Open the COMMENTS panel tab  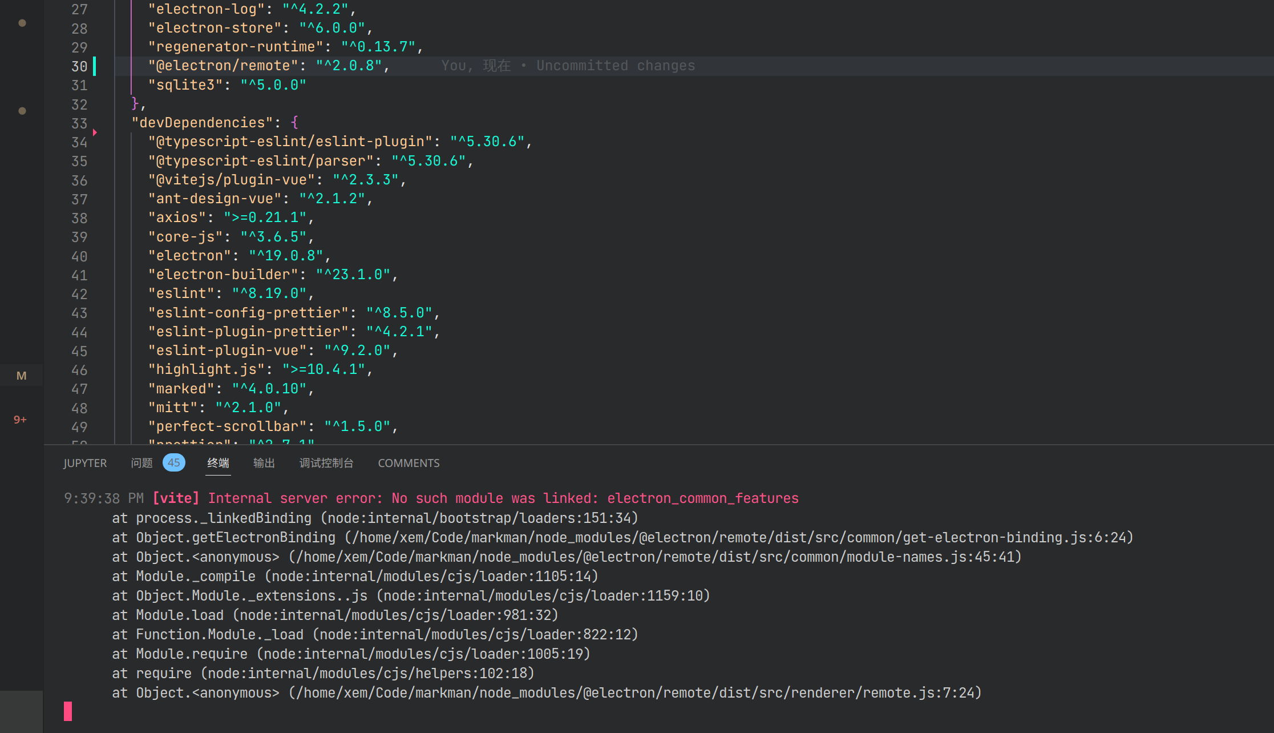pyautogui.click(x=409, y=462)
